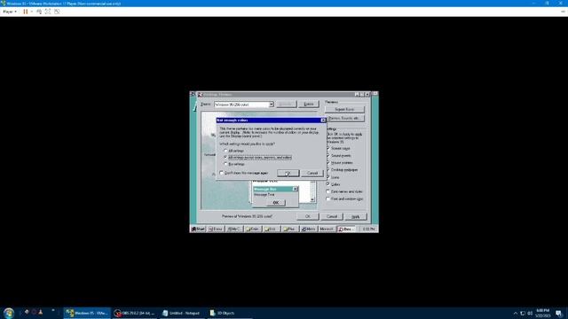Check Don't show this message again
This screenshot has width=568, height=319.
tap(222, 174)
